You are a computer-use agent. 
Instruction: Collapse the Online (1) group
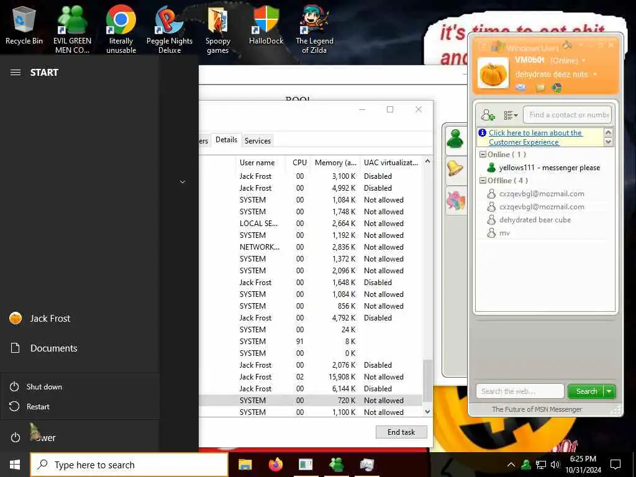483,155
